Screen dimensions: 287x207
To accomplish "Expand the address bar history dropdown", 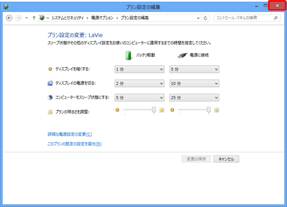I will 198,18.
